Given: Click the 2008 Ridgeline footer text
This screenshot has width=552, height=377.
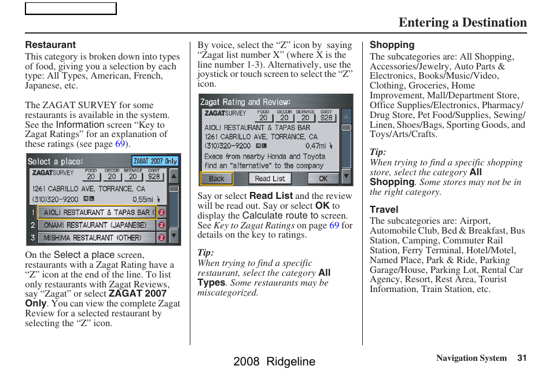Looking at the screenshot, I should (274, 361).
